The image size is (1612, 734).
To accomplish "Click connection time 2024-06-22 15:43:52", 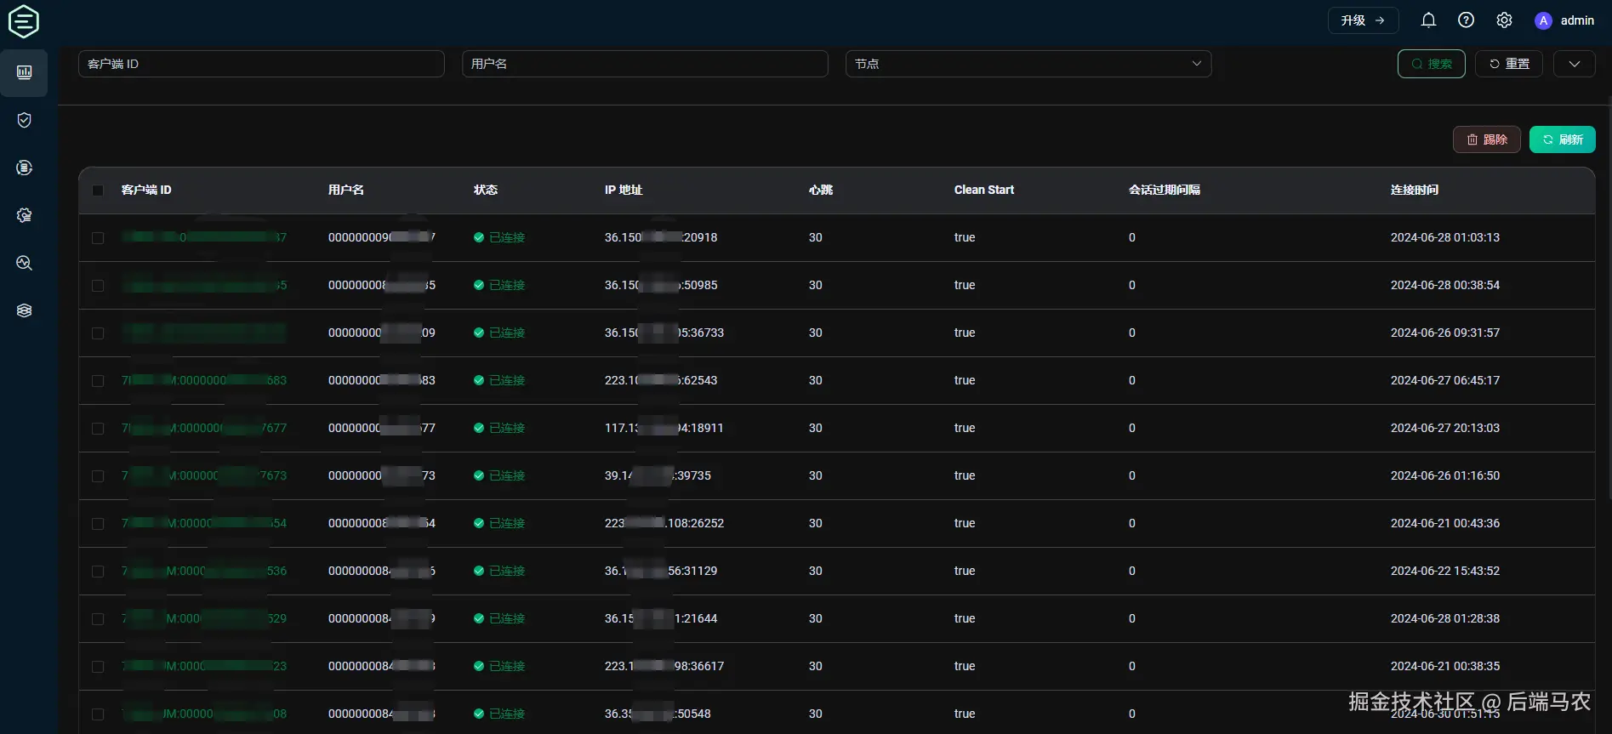I will [x=1445, y=571].
